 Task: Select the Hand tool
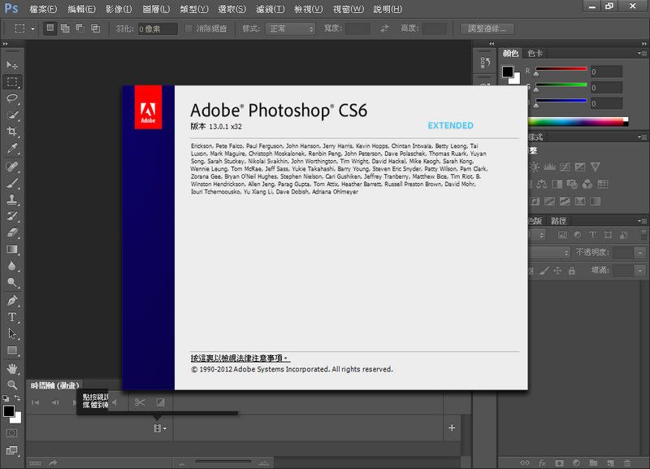point(12,368)
